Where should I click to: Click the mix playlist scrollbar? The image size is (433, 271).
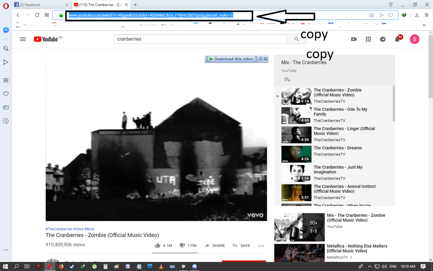tap(394, 103)
